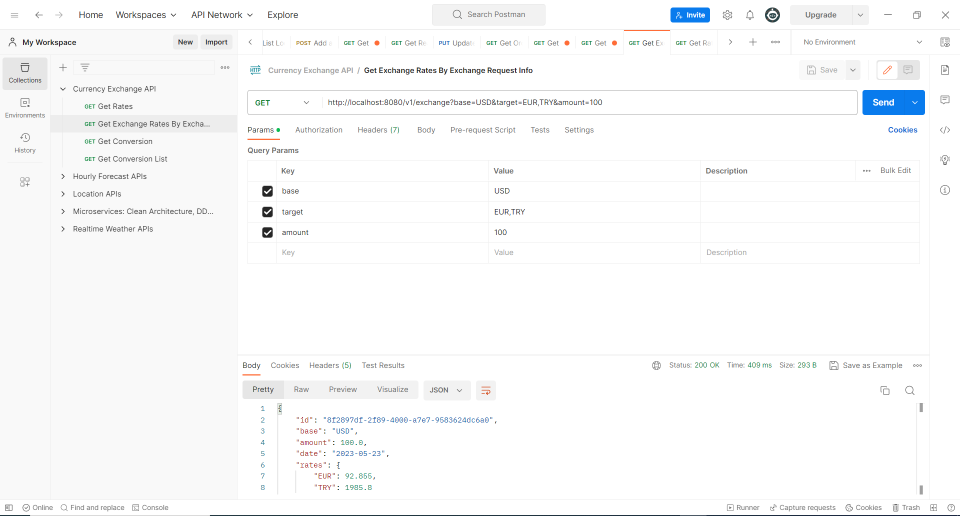This screenshot has height=516, width=960.
Task: Collapse the Currency Exchange API collection
Action: tap(63, 89)
